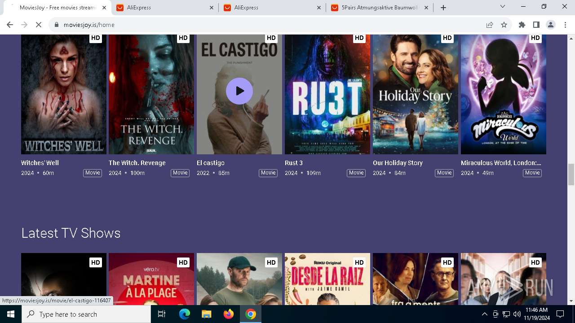
Task: Open Miraculous World poster
Action: (x=504, y=94)
